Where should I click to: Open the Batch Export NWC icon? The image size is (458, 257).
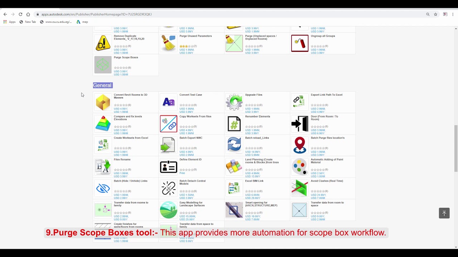[169, 145]
